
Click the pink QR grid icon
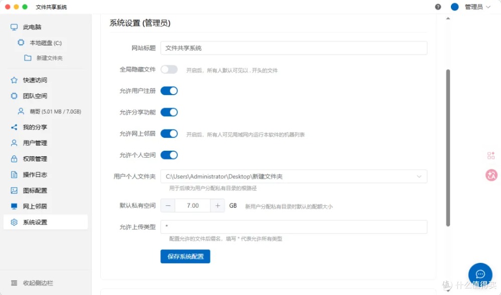491,156
